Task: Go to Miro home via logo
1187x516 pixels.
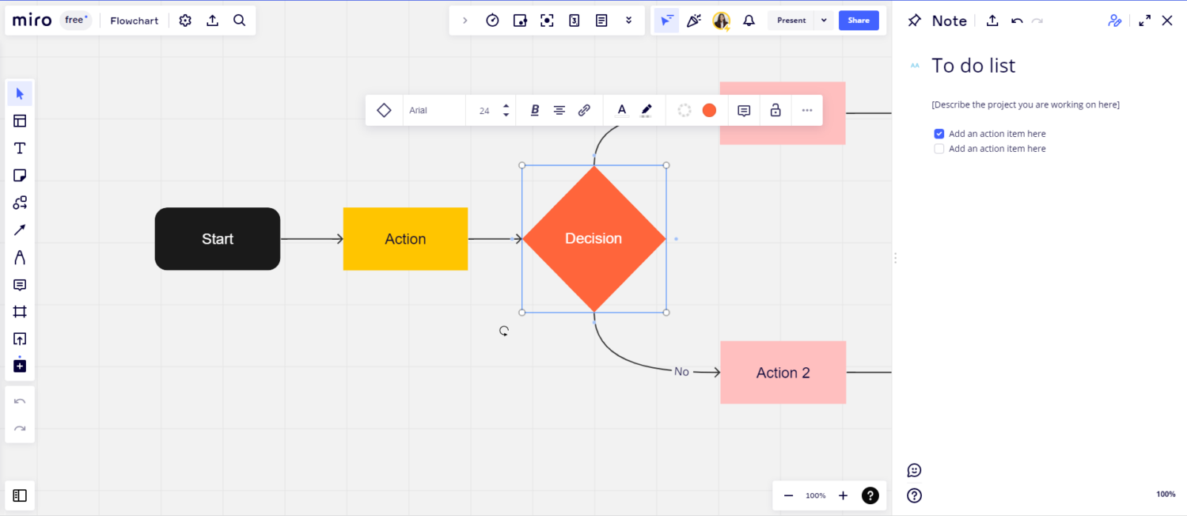Action: tap(32, 21)
